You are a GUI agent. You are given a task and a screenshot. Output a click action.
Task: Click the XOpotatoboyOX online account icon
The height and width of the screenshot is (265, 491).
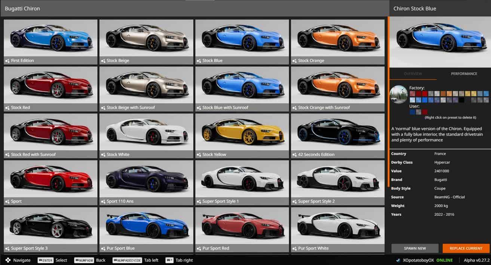[399, 260]
